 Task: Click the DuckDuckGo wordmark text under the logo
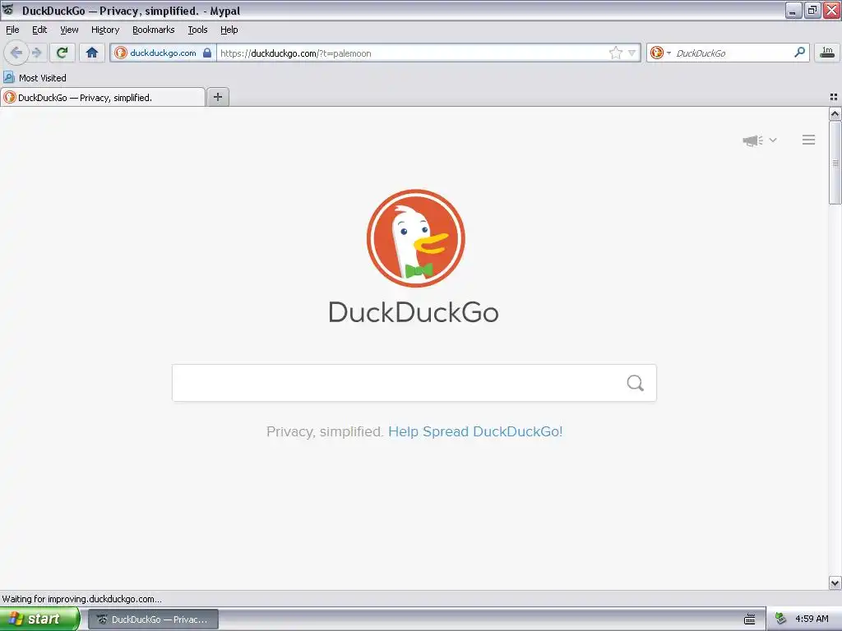pos(414,312)
